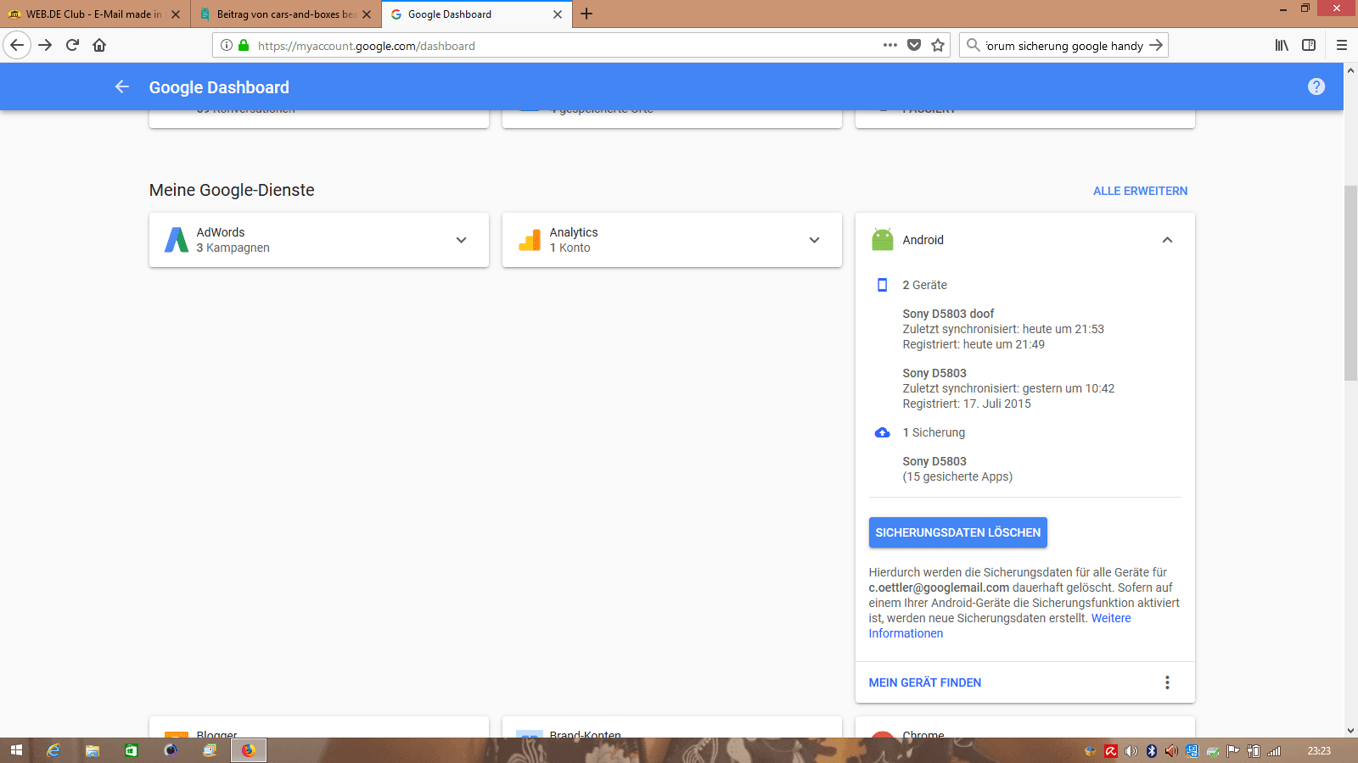Click the green Android robot icon
This screenshot has width=1358, height=763.
click(x=883, y=240)
